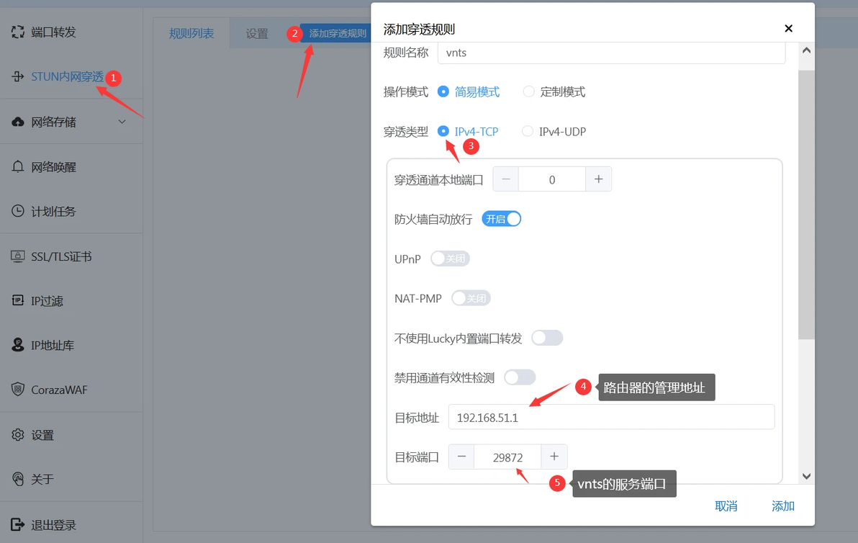Viewport: 858px width, 543px height.
Task: Open the 网络存储 cloud icon
Action: point(18,122)
